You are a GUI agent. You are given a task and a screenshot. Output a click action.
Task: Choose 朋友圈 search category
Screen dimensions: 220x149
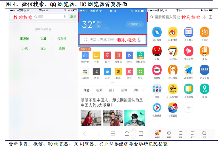pyautogui.click(x=24, y=39)
